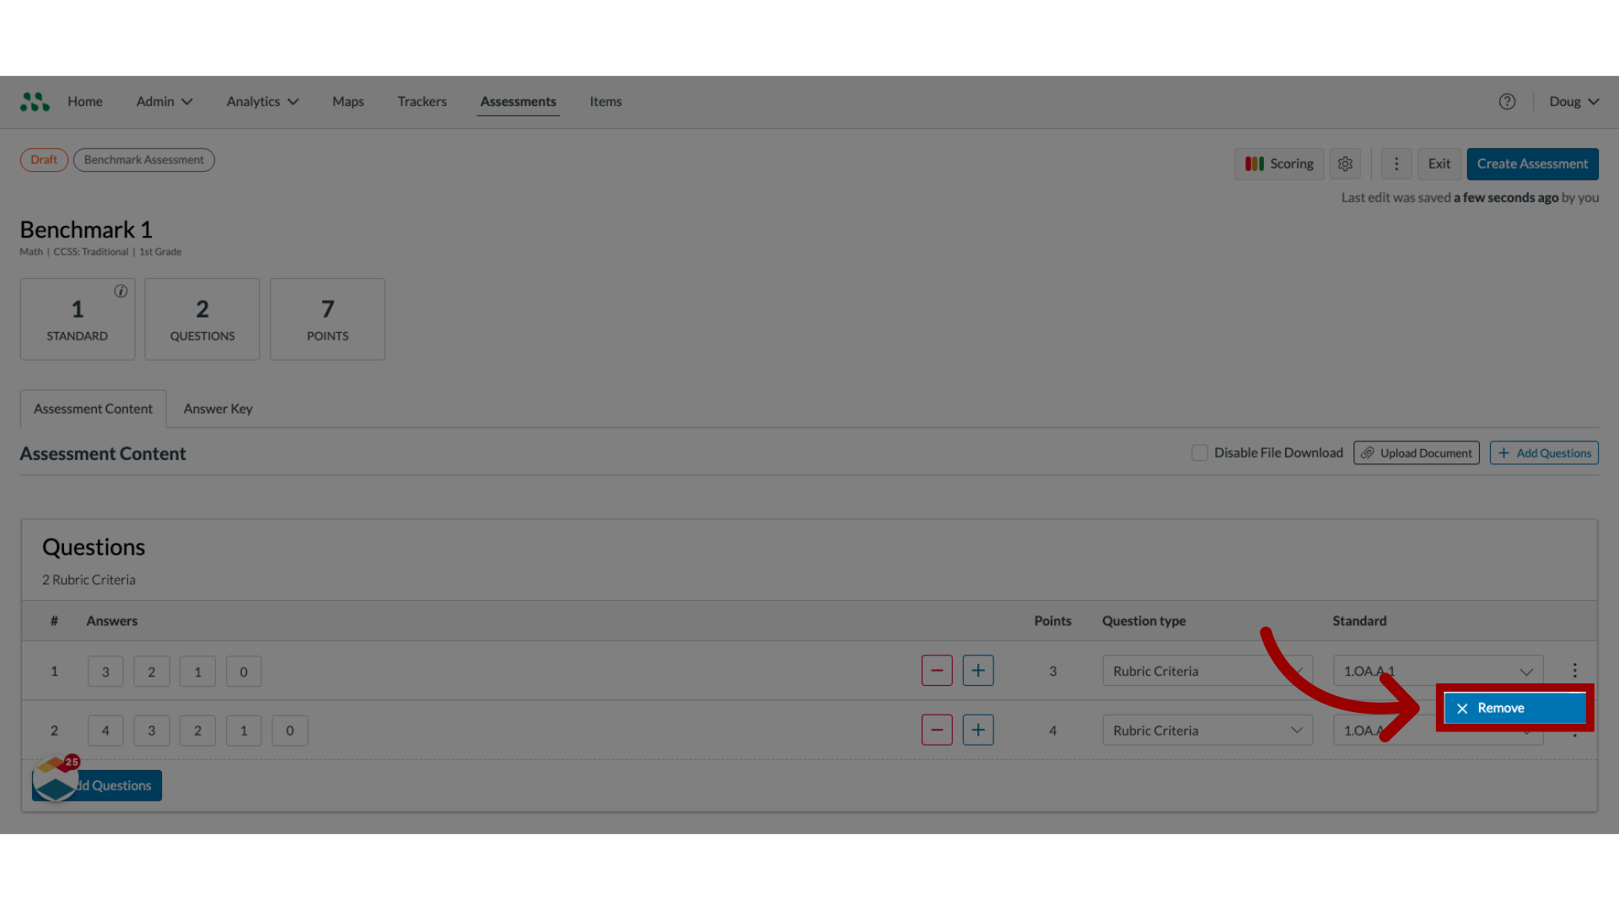The height and width of the screenshot is (910, 1619).
Task: Switch to the Answer Key tab
Action: point(218,408)
